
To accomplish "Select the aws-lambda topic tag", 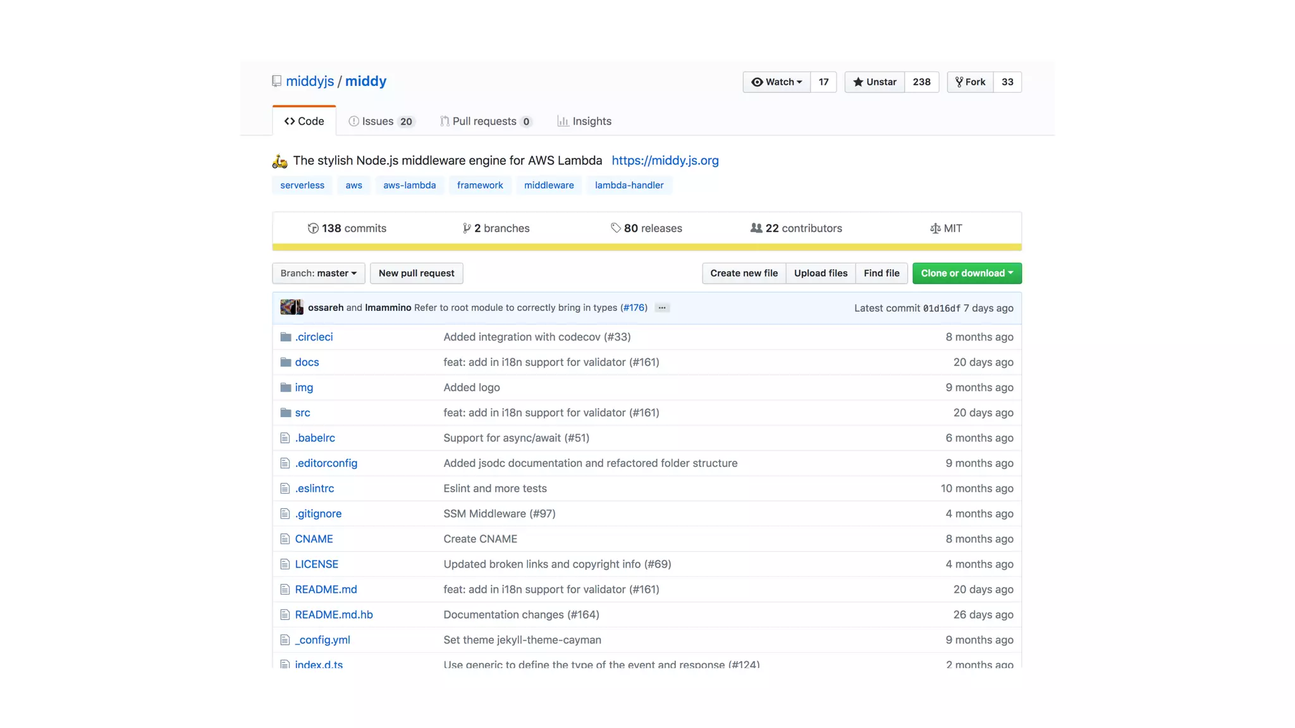I will 409,185.
